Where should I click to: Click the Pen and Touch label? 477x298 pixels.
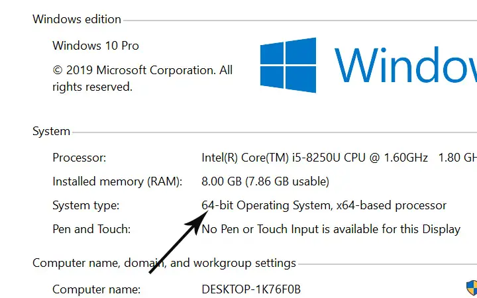point(91,229)
